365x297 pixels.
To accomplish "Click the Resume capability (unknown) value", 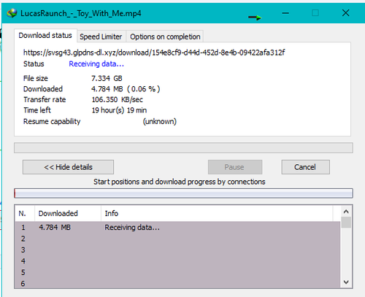I will pyautogui.click(x=159, y=121).
